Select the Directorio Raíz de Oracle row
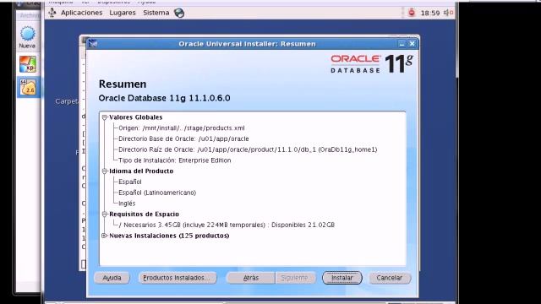The image size is (541, 304). tap(248, 149)
